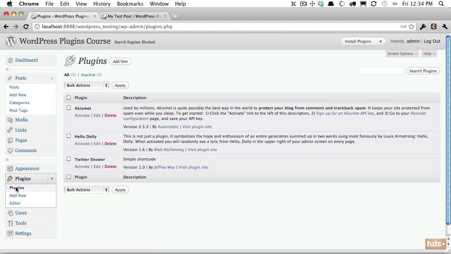Click the Posts pushpin icon

coord(10,78)
